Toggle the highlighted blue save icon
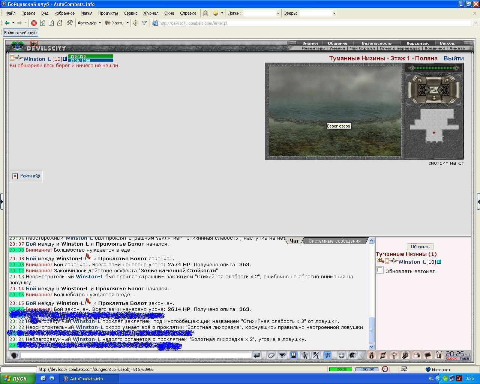The height and width of the screenshot is (384, 480). coord(294,355)
